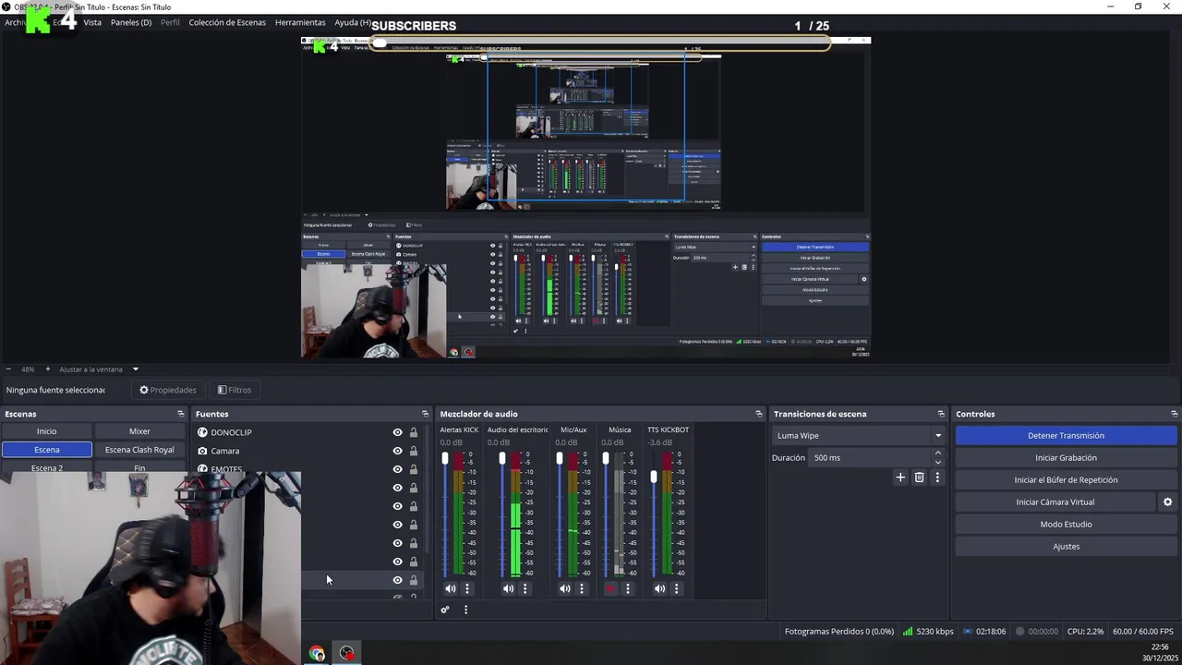Undock the Mezclador de audio panel

[759, 414]
